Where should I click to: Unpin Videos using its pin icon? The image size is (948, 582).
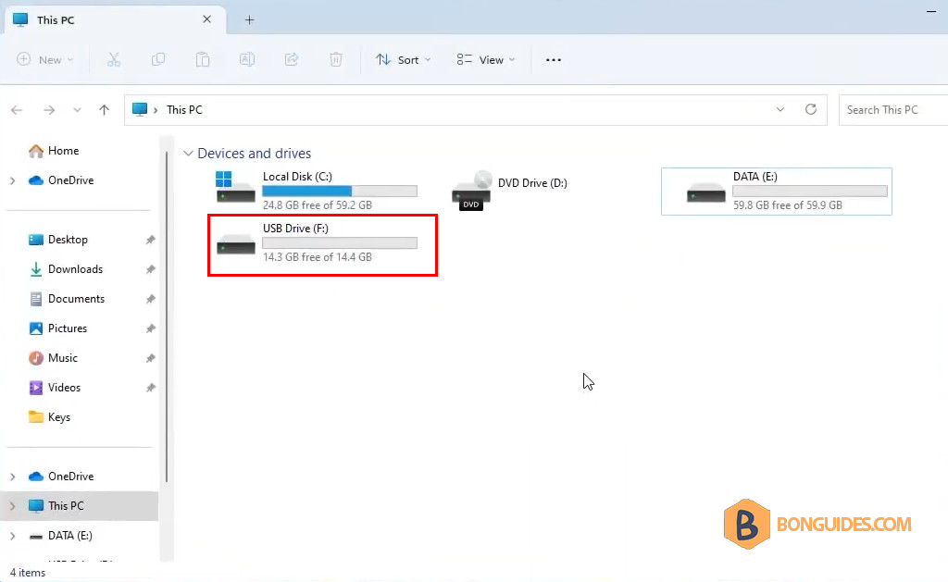[150, 388]
